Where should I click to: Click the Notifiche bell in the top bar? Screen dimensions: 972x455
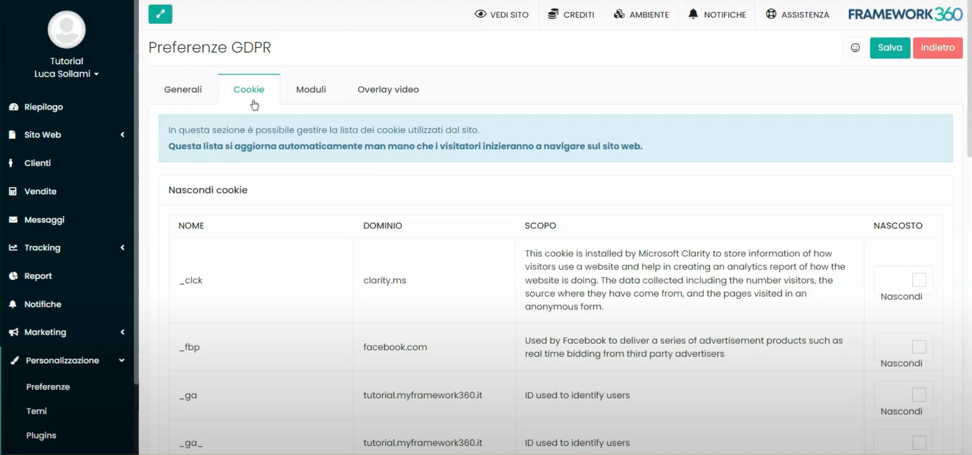coord(693,14)
